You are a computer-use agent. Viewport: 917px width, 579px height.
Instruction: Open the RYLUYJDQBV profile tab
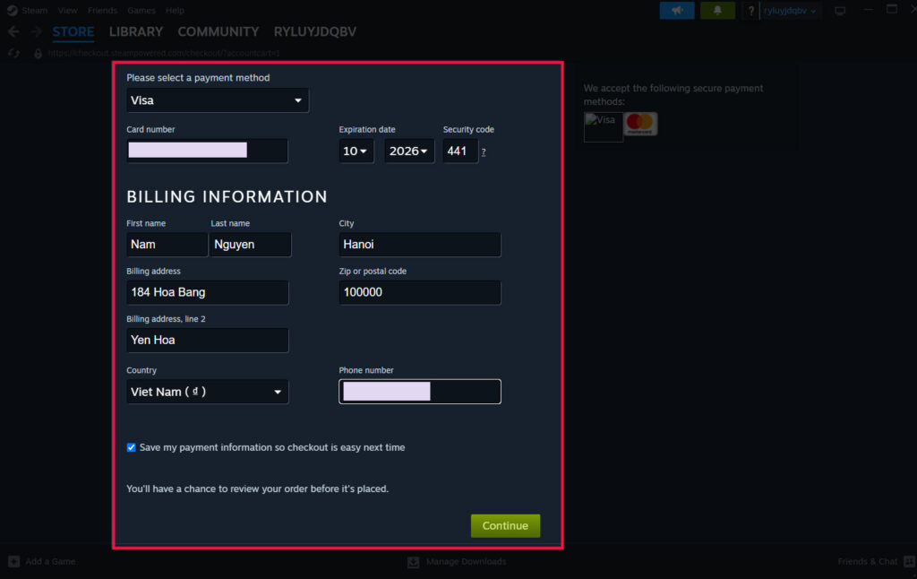click(x=315, y=31)
